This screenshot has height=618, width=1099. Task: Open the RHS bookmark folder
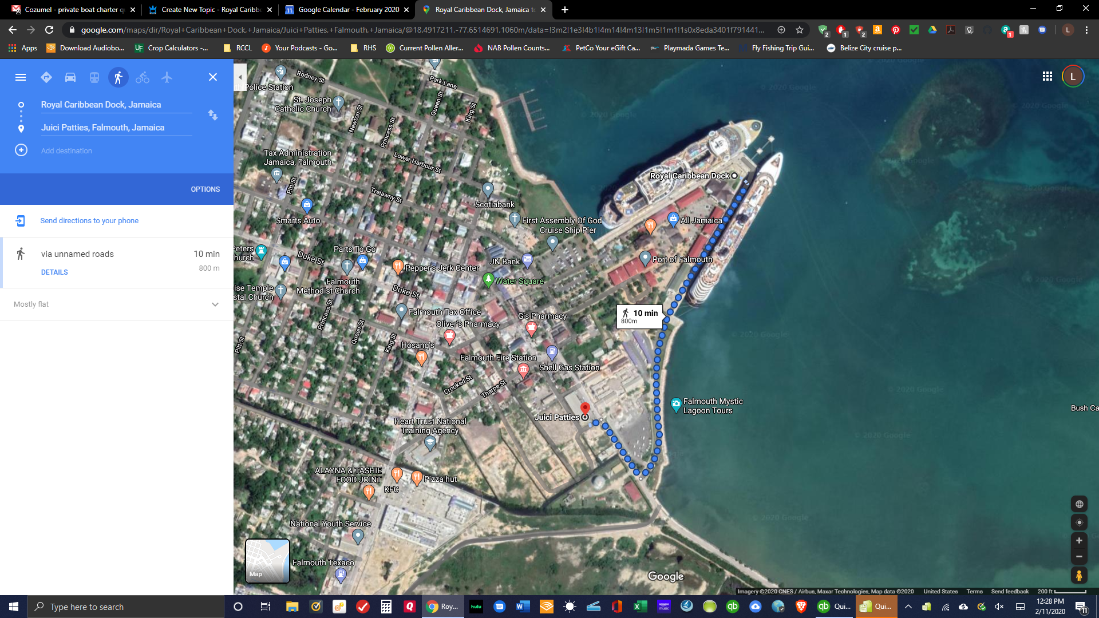(363, 48)
